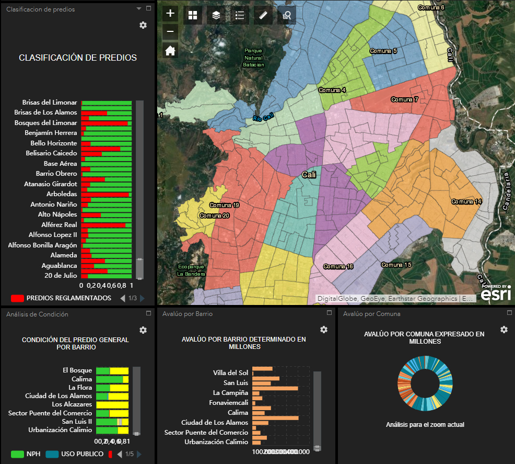Open the map Search tool
The image size is (515, 464).
286,15
